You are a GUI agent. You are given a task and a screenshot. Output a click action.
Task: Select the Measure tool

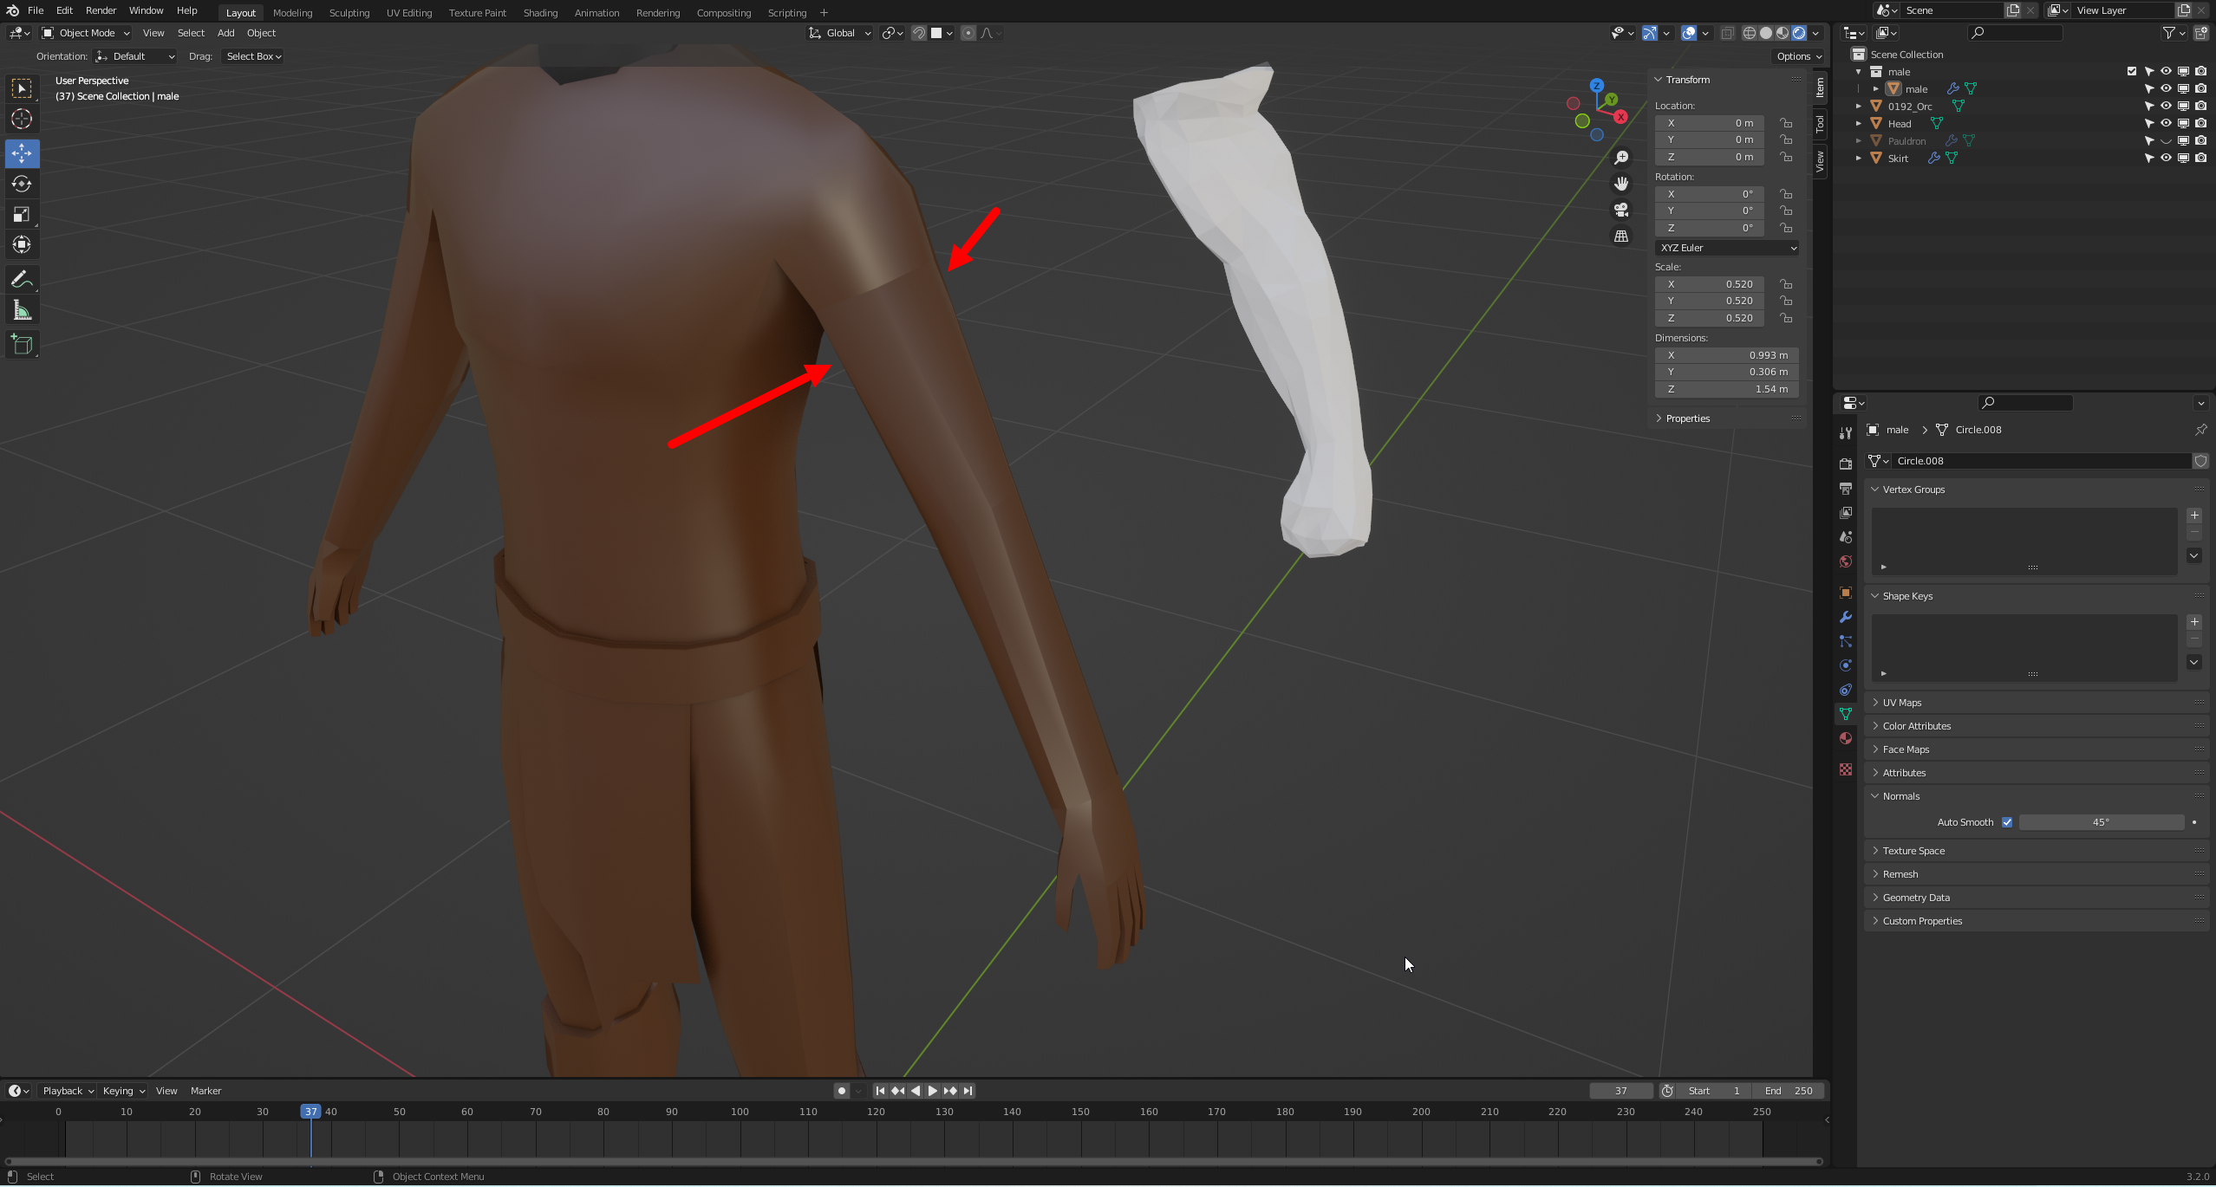click(x=22, y=310)
